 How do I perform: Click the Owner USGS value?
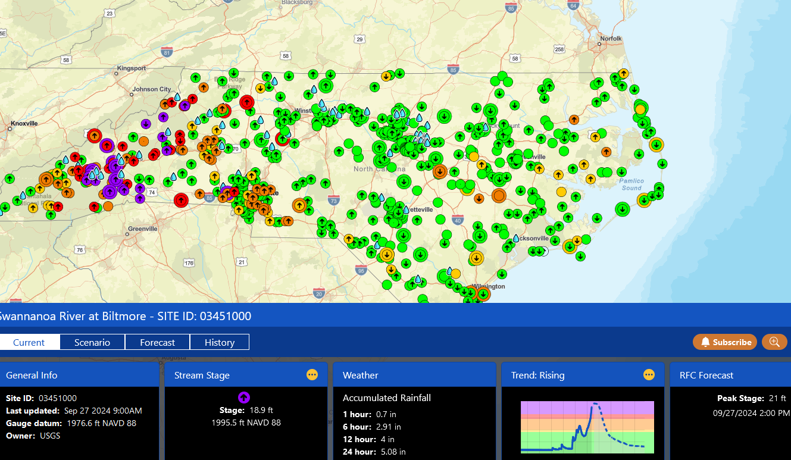pyautogui.click(x=49, y=436)
